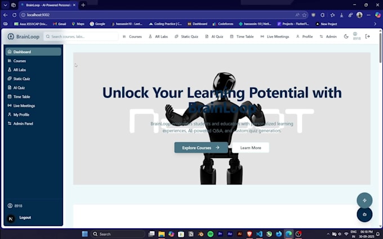Select Live Meetings in the left sidebar
The width and height of the screenshot is (383, 239).
pyautogui.click(x=33, y=106)
